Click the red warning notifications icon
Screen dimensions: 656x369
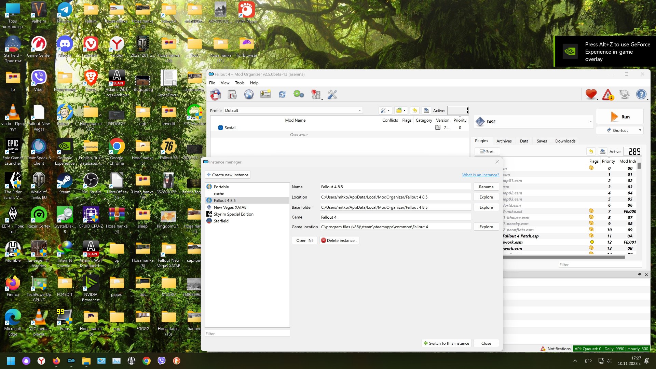pyautogui.click(x=608, y=94)
